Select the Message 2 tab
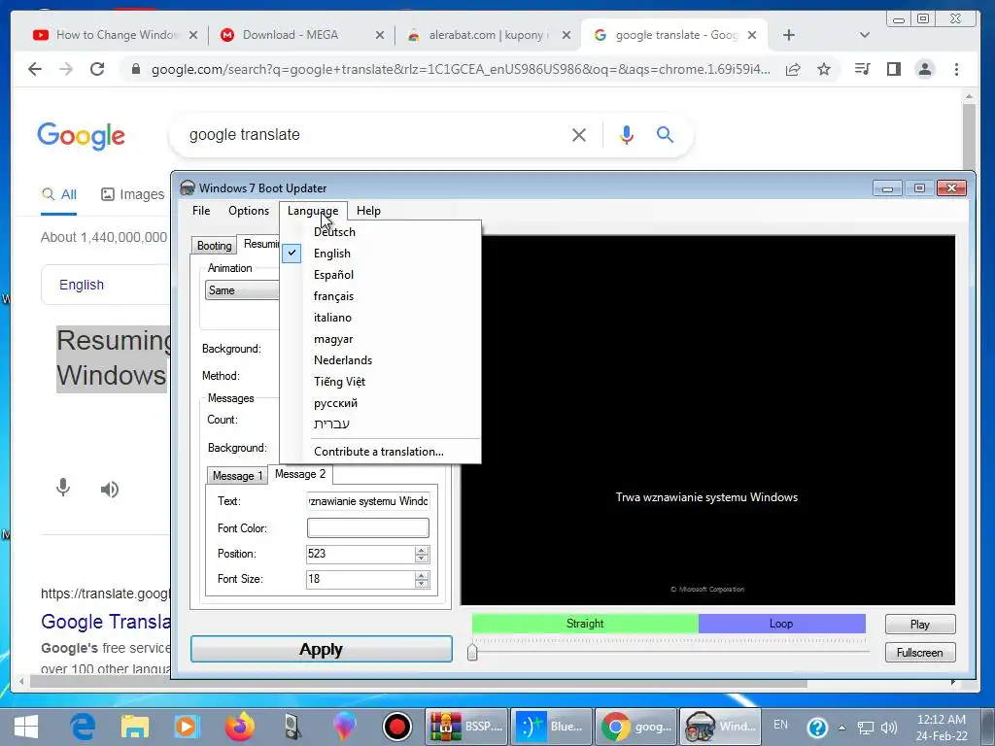 pyautogui.click(x=300, y=474)
